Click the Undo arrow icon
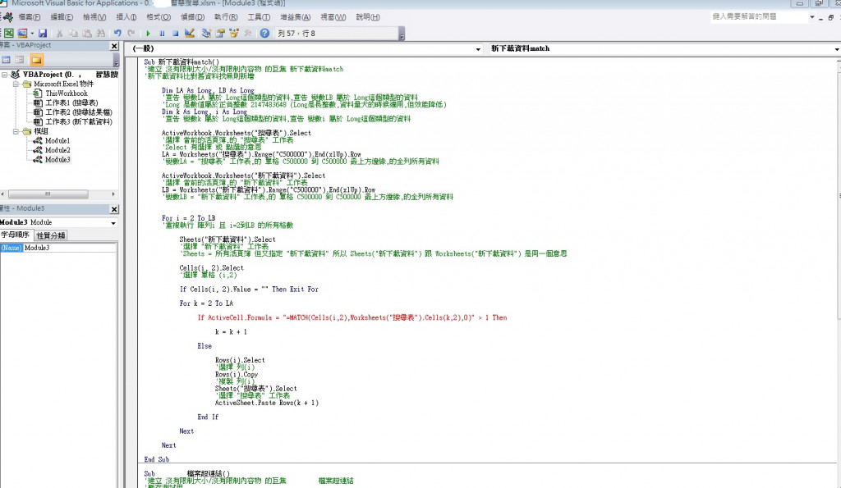Screen dimensions: 841x488 point(117,33)
